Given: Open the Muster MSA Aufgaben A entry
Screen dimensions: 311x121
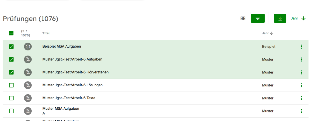Looking at the screenshot, I should tap(61, 111).
